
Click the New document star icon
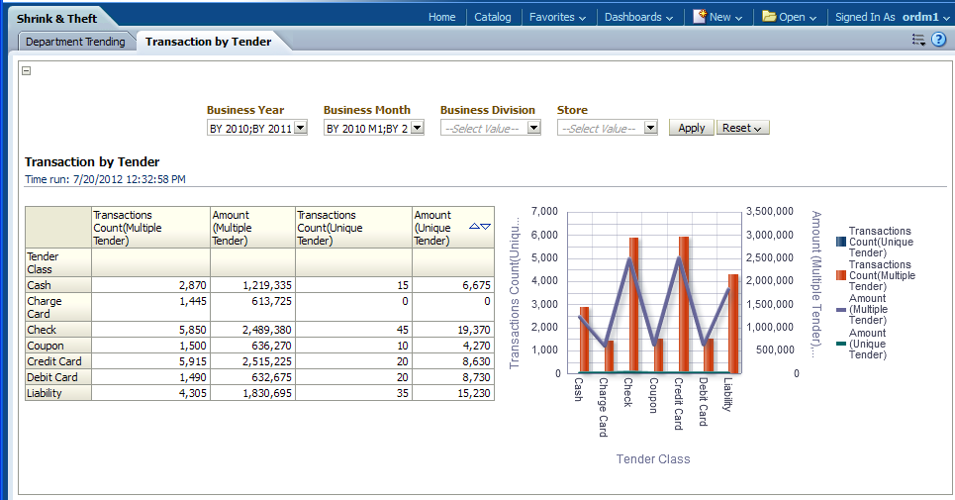coord(700,17)
